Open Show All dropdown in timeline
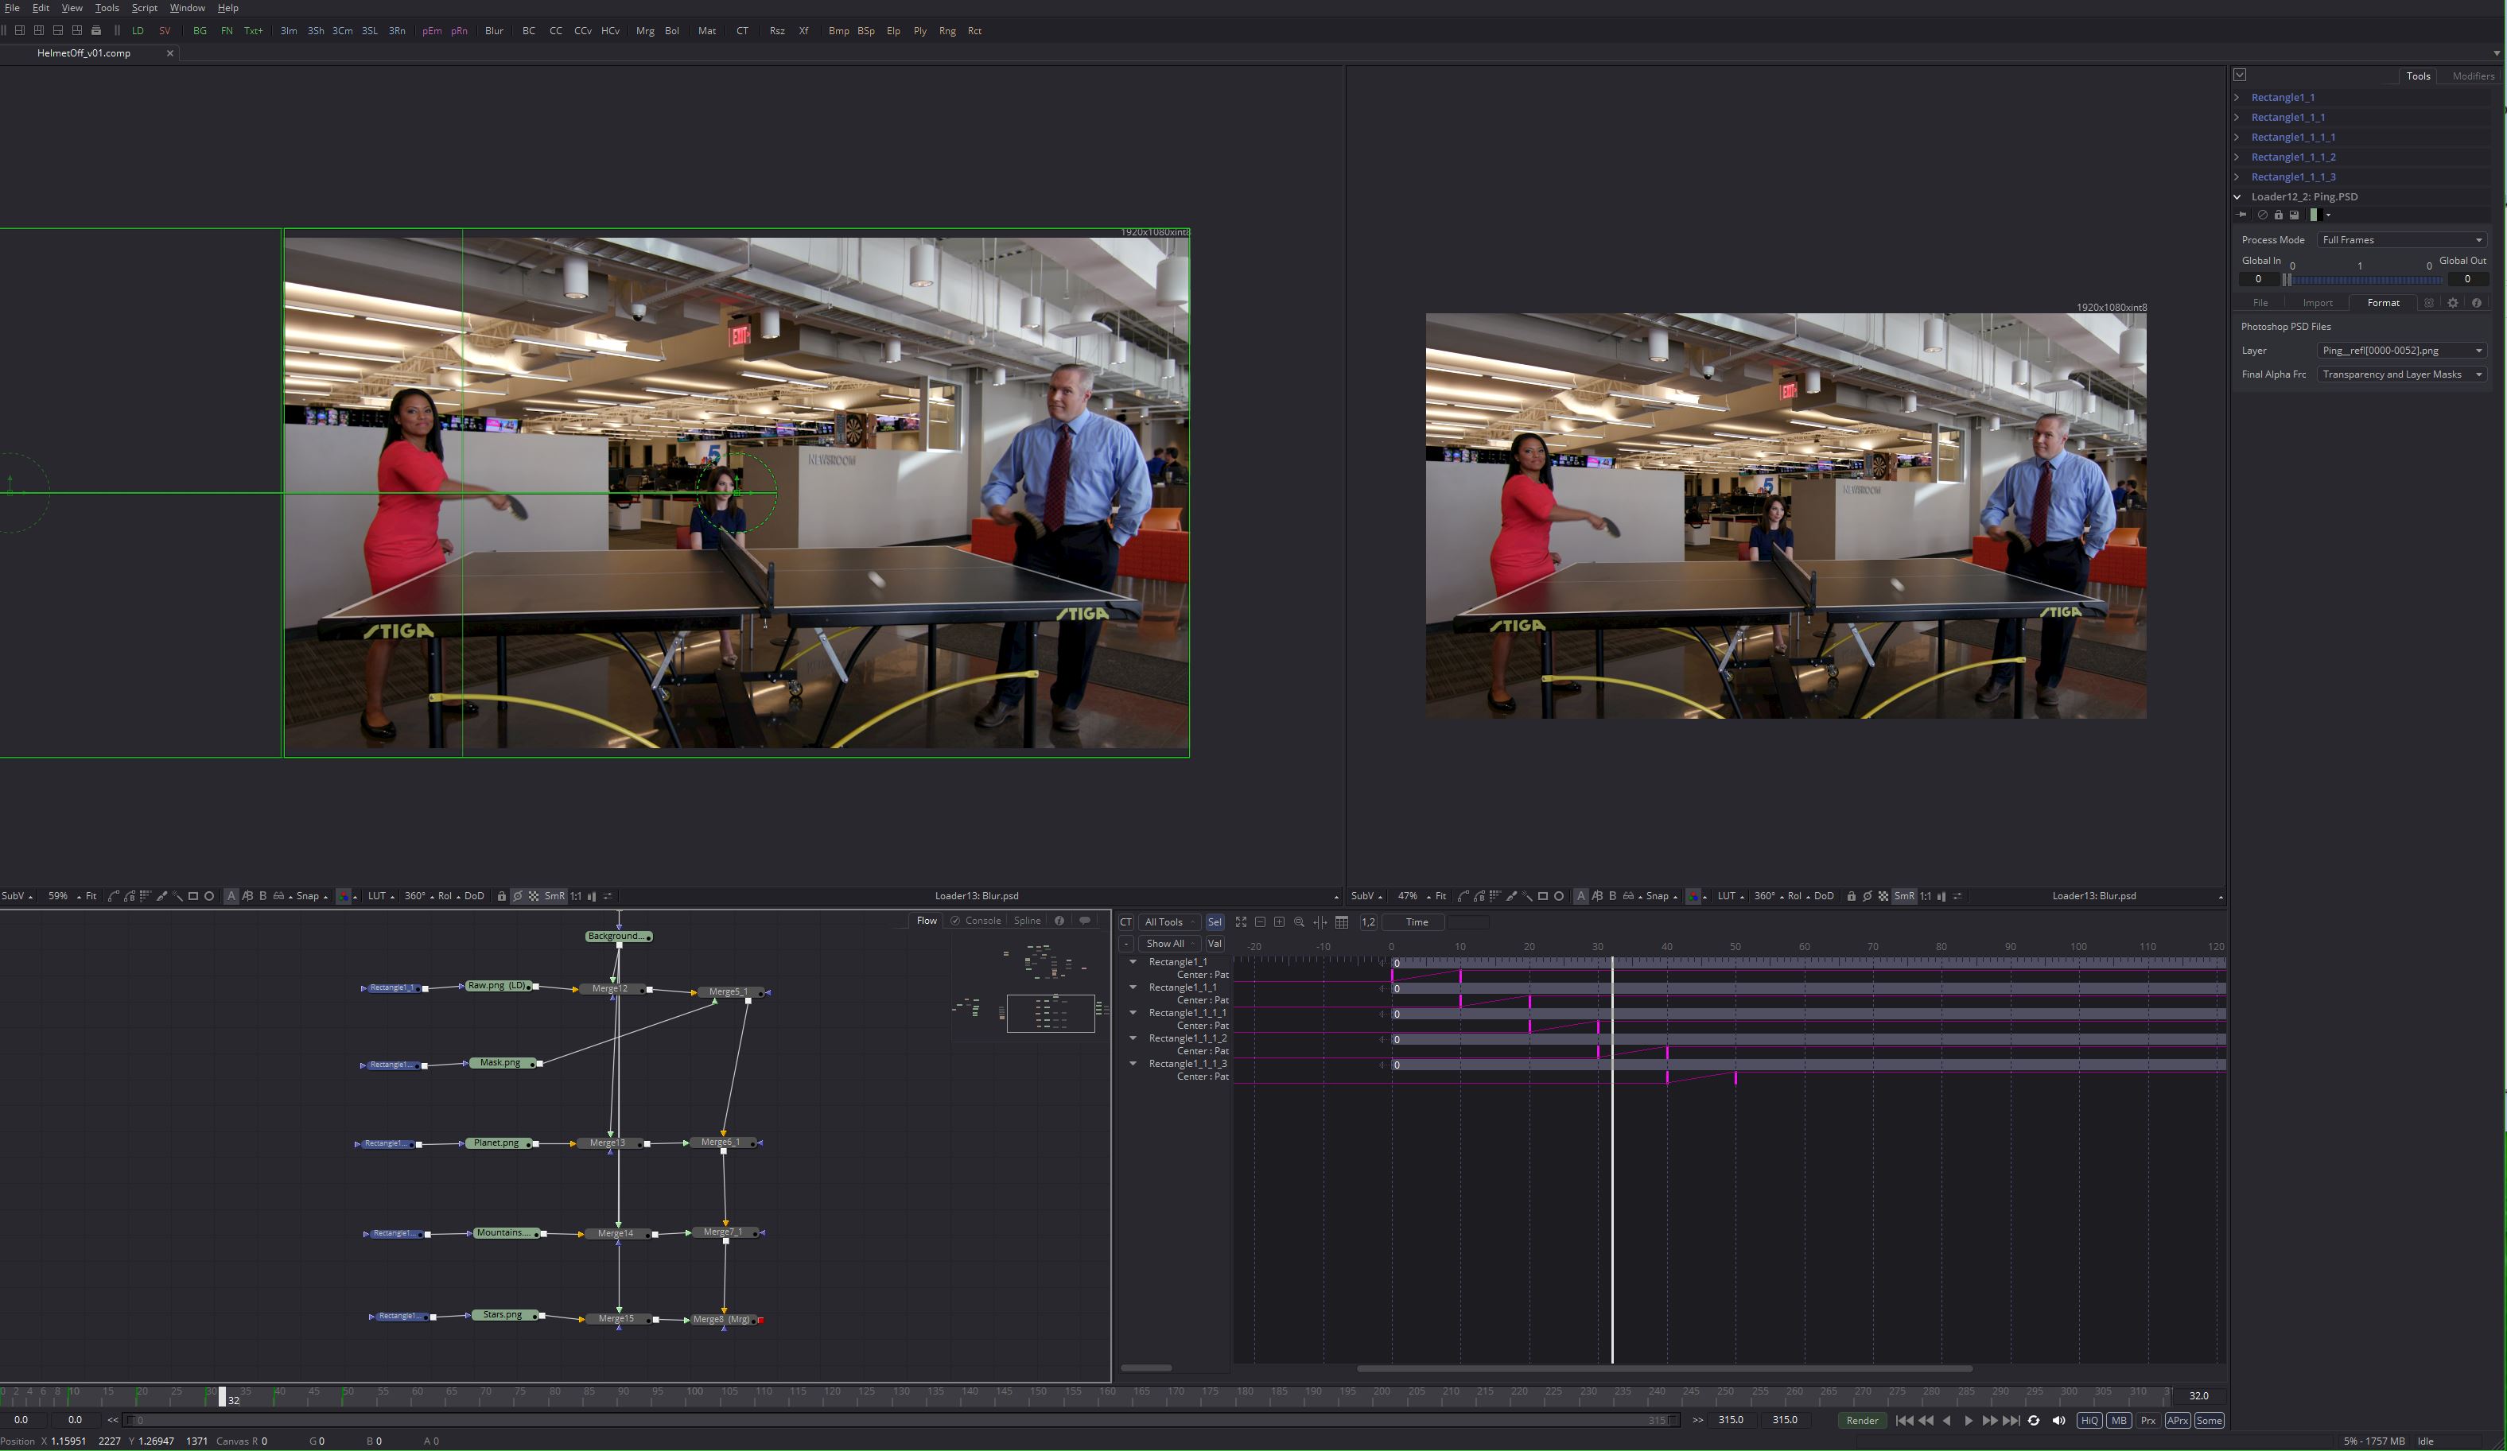Screen dimensions: 2507x1451 [x=1170, y=944]
